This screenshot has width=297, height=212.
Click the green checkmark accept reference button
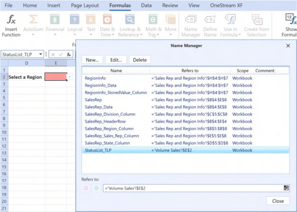click(x=97, y=188)
